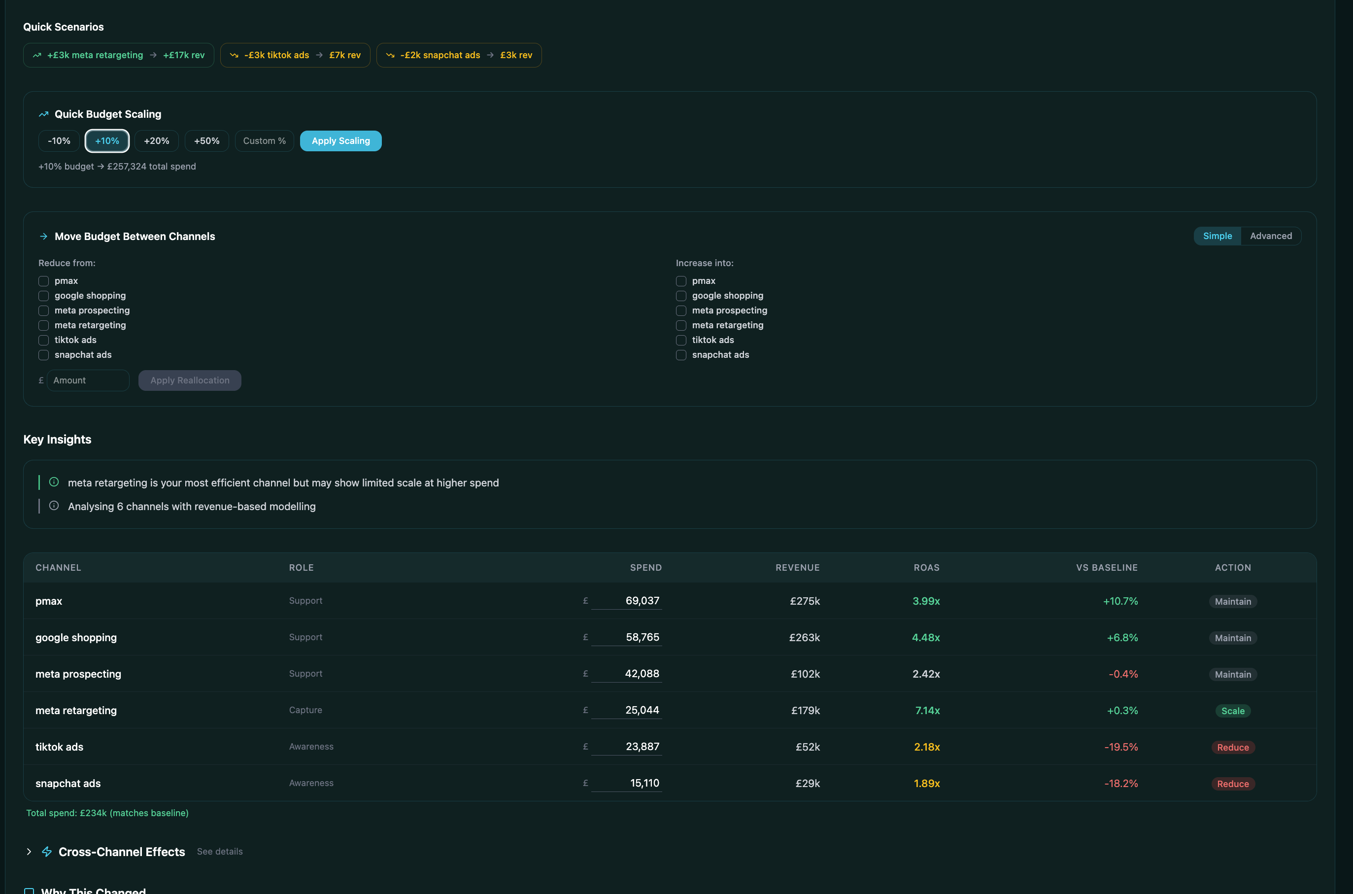The height and width of the screenshot is (894, 1353).
Task: Check tiktok ads under Increase into
Action: point(680,340)
